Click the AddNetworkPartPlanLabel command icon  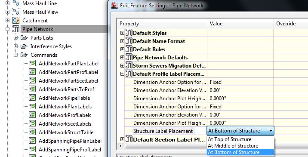32,64
